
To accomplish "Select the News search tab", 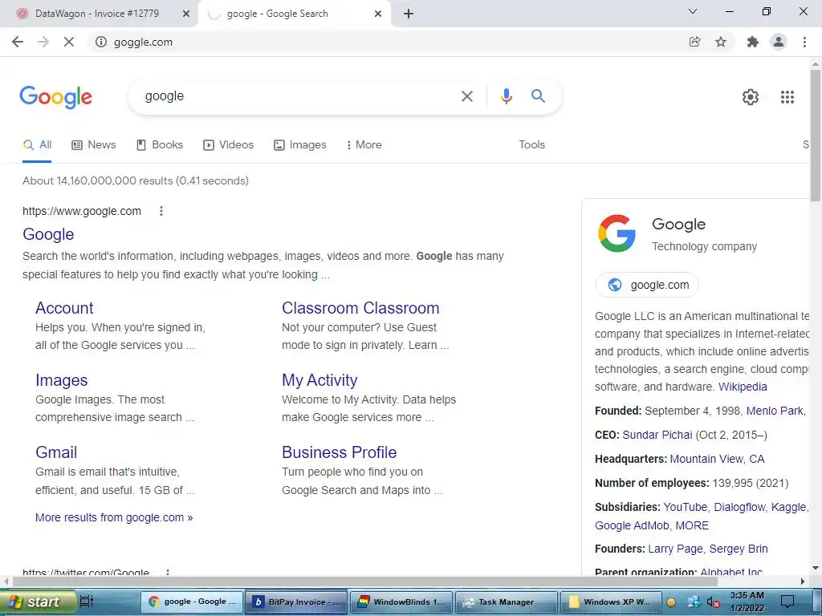I will click(x=93, y=145).
